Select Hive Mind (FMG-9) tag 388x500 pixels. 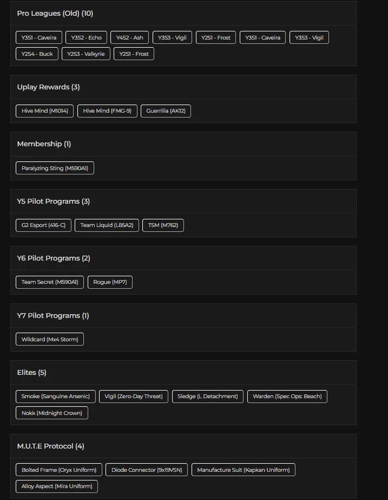coord(107,111)
